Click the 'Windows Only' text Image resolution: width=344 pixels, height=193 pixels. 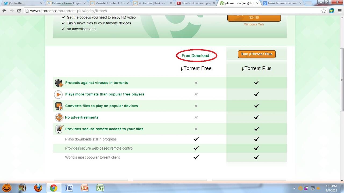[x=254, y=24]
